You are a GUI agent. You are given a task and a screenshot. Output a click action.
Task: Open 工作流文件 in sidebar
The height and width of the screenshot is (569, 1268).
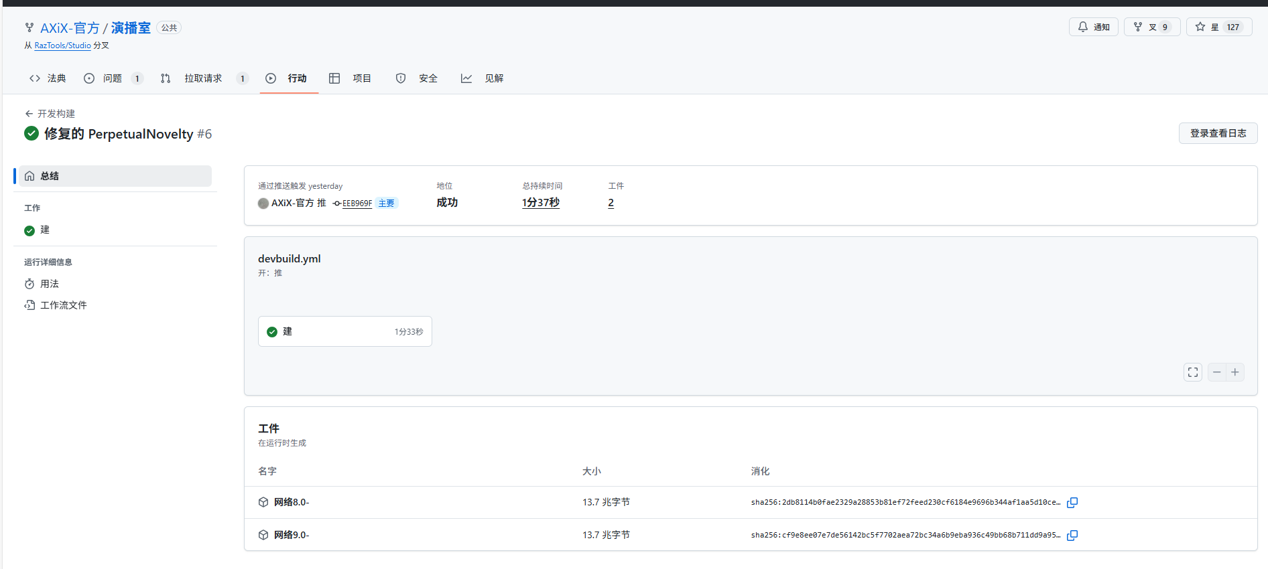(63, 305)
